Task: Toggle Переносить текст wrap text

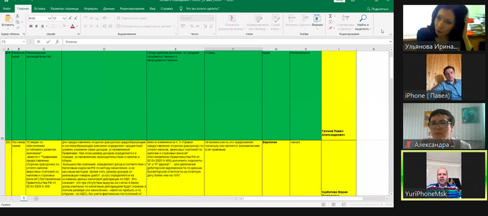Action: (x=131, y=18)
